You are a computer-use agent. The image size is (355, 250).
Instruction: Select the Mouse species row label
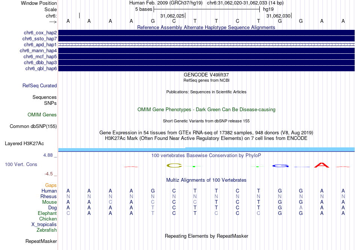pos(50,202)
